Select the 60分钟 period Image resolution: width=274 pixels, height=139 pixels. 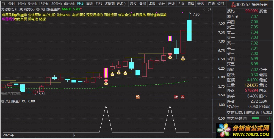click(69, 4)
